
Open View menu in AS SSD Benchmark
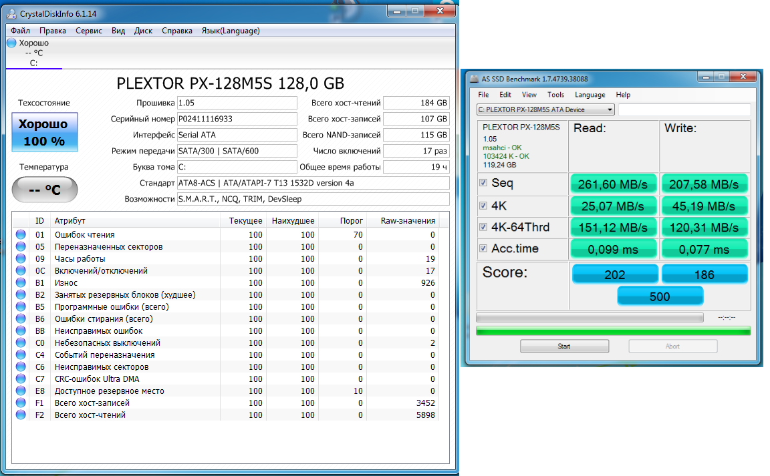click(529, 95)
